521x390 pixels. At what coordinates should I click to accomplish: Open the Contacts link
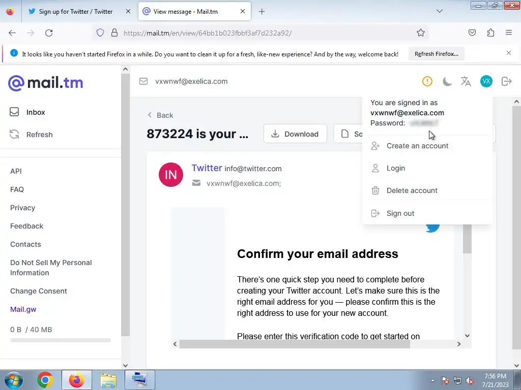click(25, 244)
